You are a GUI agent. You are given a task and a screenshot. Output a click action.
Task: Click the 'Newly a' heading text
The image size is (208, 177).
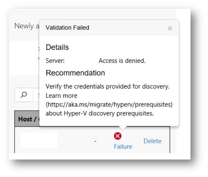pos(24,26)
